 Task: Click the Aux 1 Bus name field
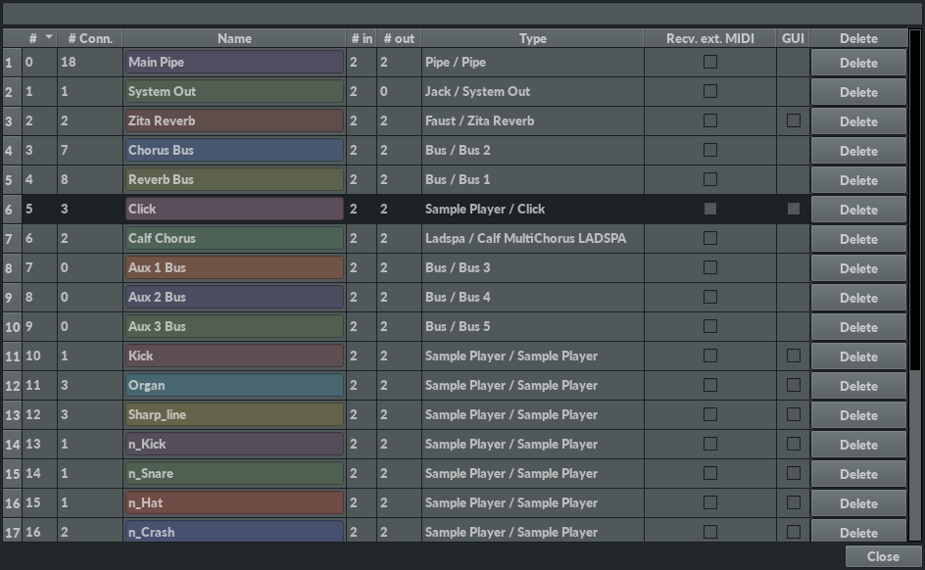pyautogui.click(x=234, y=267)
